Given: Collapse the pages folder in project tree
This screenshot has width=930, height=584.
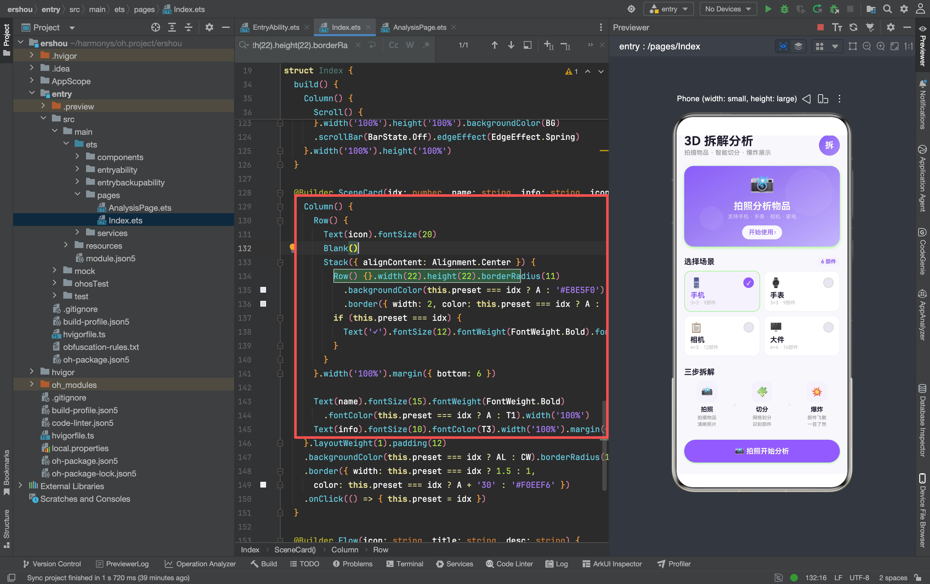Looking at the screenshot, I should pyautogui.click(x=77, y=195).
